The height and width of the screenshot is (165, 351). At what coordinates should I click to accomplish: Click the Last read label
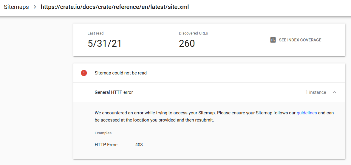95,33
